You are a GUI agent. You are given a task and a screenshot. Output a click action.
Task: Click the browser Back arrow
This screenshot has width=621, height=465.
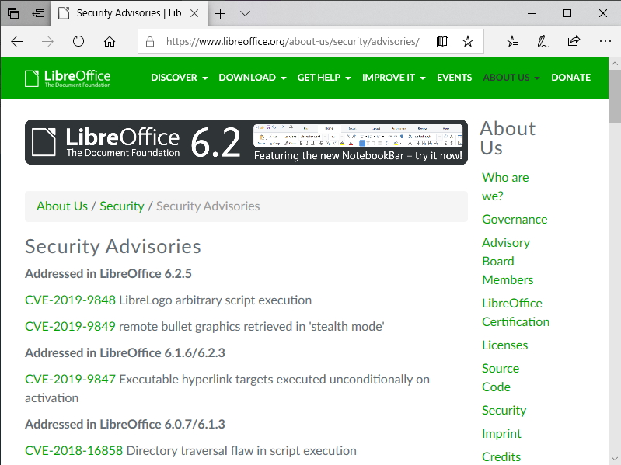click(16, 41)
